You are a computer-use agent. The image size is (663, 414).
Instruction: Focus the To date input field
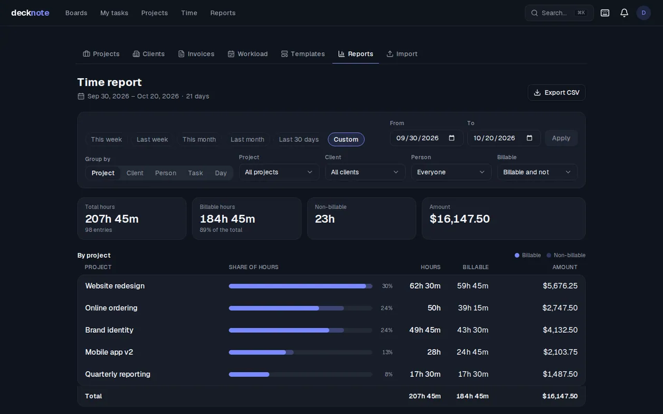tap(504, 138)
